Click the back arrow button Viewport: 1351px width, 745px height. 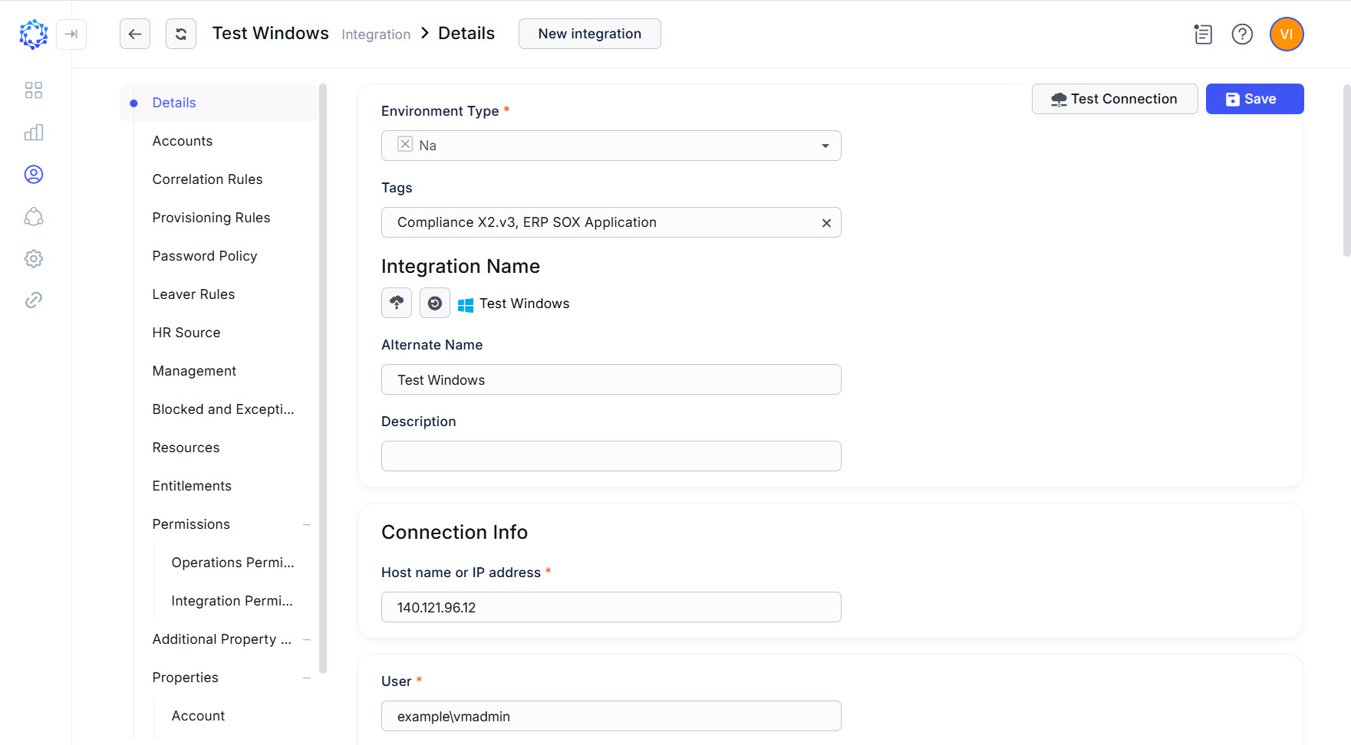135,34
